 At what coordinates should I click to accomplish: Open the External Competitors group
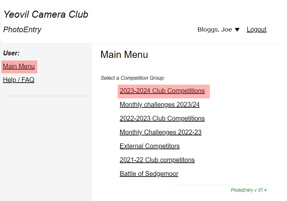click(149, 146)
